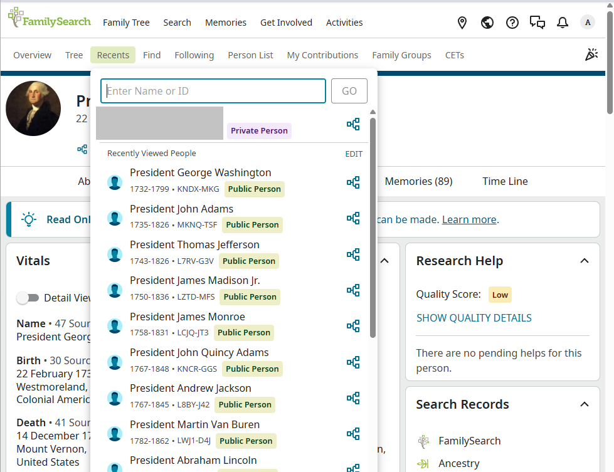Screen dimensions: 614x472
Task: Collapse the Research Help panel
Action: click(585, 261)
